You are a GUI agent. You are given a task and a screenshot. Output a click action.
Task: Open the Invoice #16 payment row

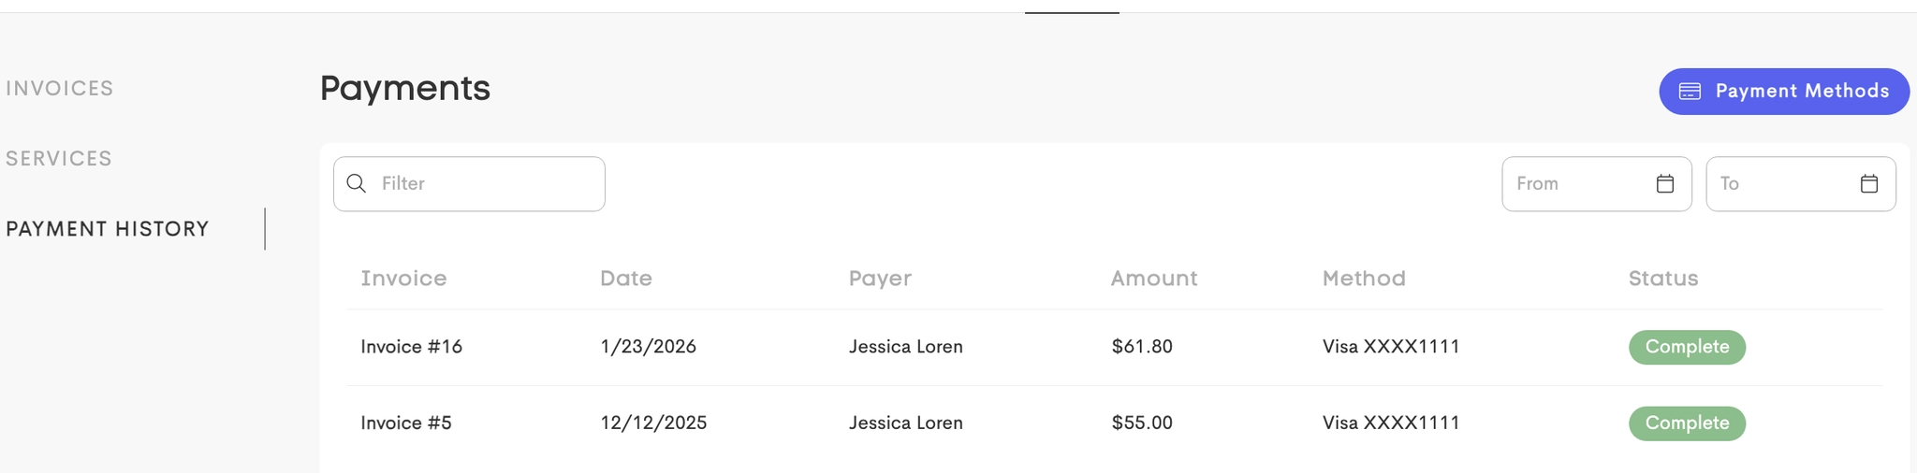coord(412,347)
